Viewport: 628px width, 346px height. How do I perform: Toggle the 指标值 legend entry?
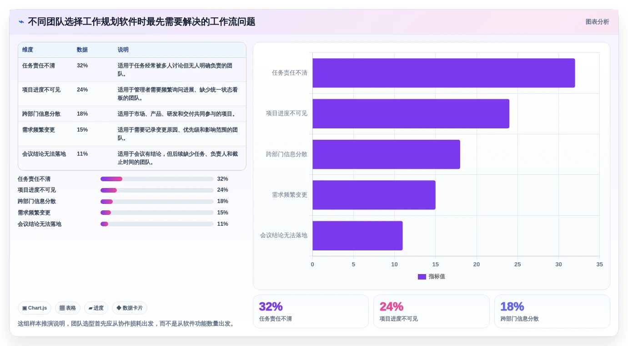click(x=431, y=276)
